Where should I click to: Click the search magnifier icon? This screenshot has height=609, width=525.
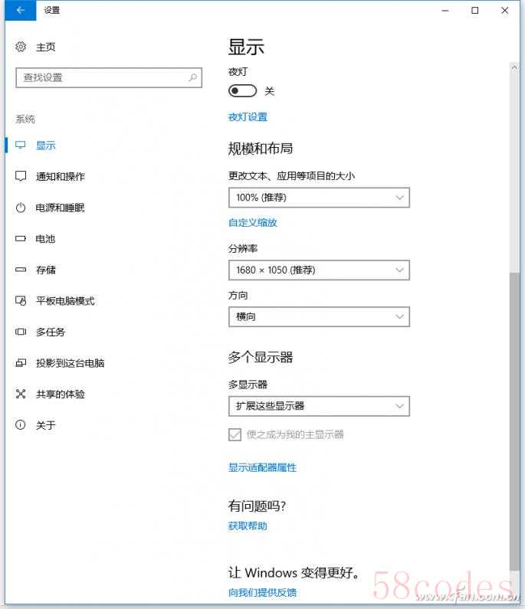click(x=193, y=77)
